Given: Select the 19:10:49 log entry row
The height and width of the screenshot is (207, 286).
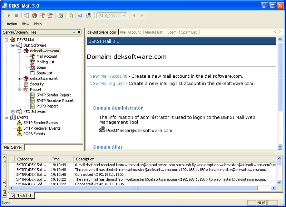Looking at the screenshot, I should [x=143, y=165].
